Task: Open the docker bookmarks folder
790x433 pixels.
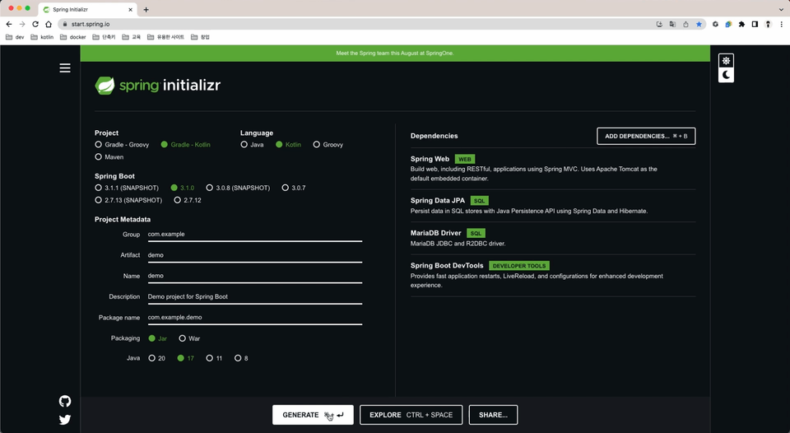Action: click(72, 37)
